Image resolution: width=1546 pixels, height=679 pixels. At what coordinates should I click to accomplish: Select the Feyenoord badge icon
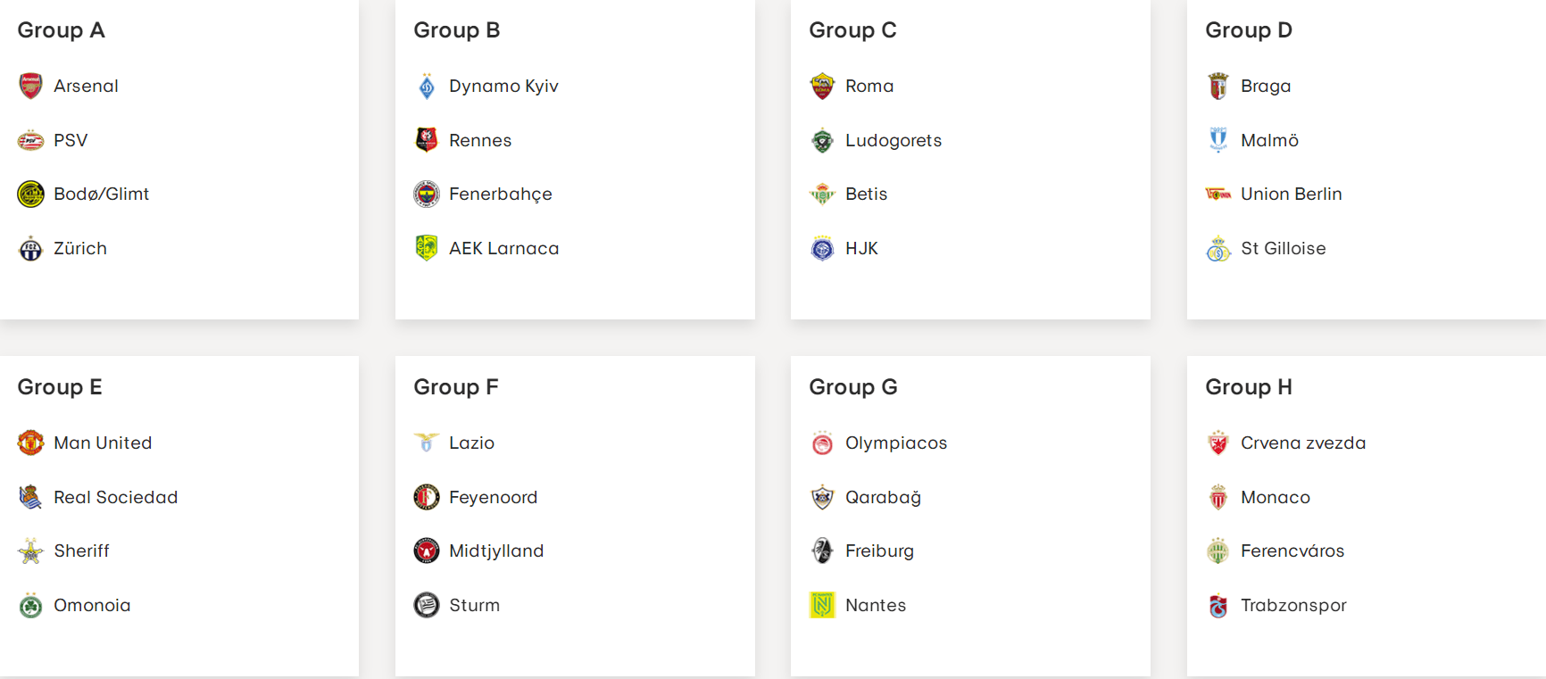point(427,497)
